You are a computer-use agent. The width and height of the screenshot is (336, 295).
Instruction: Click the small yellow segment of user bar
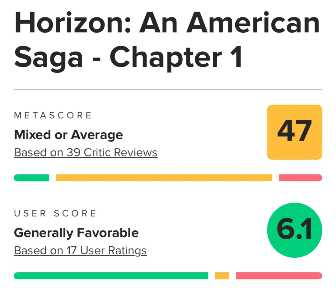222,276
